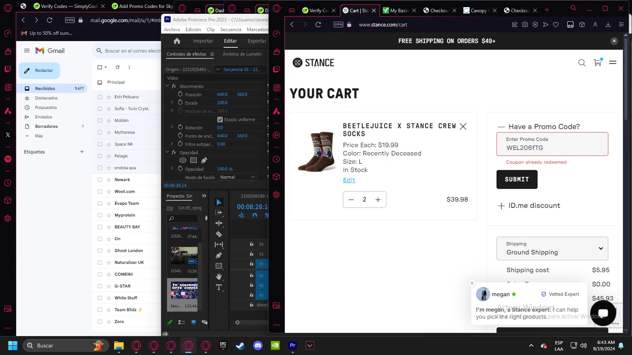Open the Stance hamburger menu

pos(613,63)
